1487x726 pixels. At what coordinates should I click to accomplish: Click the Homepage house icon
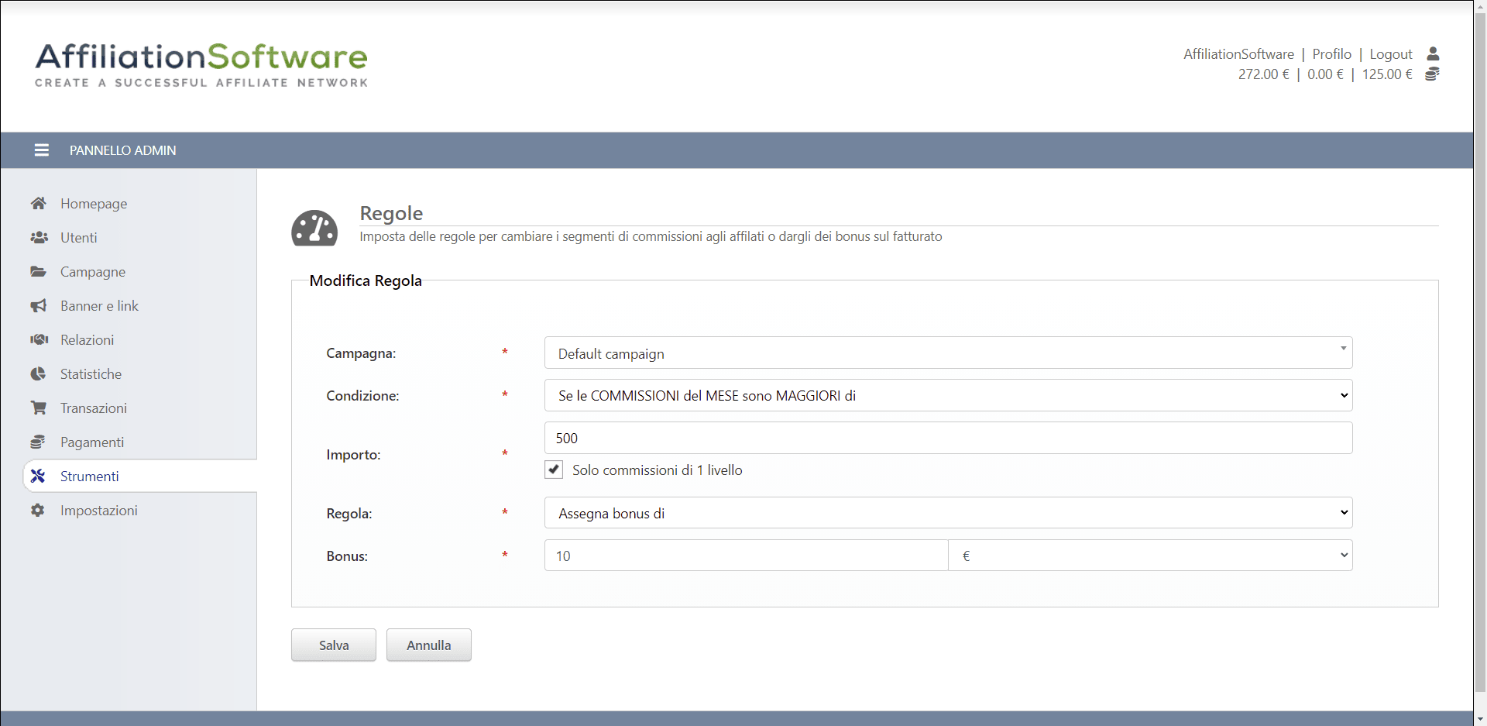[38, 203]
